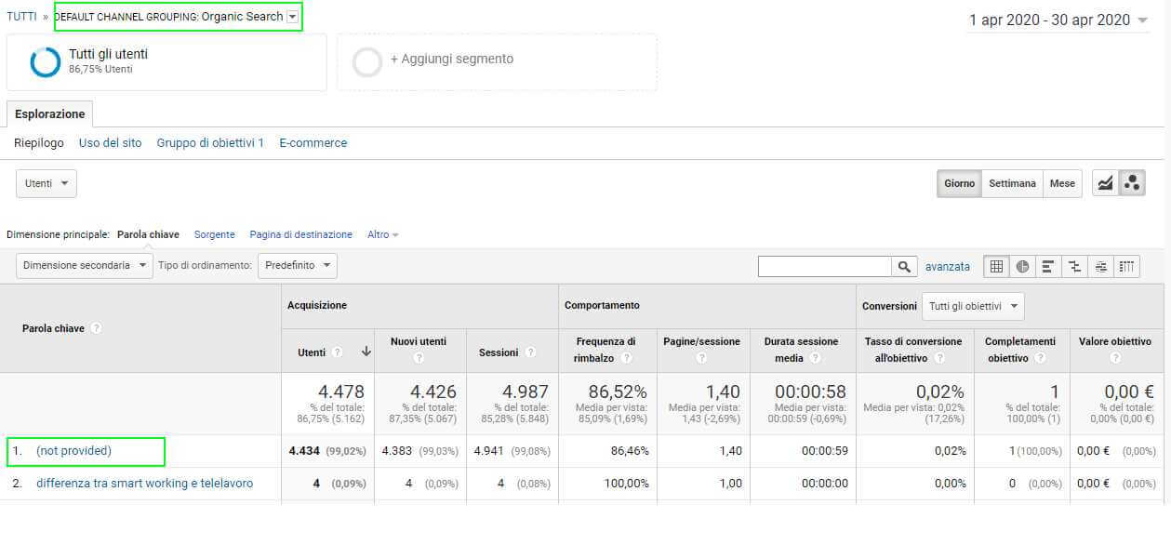Switch to the pie chart percentage view
Image resolution: width=1171 pixels, height=558 pixels.
click(x=1023, y=267)
